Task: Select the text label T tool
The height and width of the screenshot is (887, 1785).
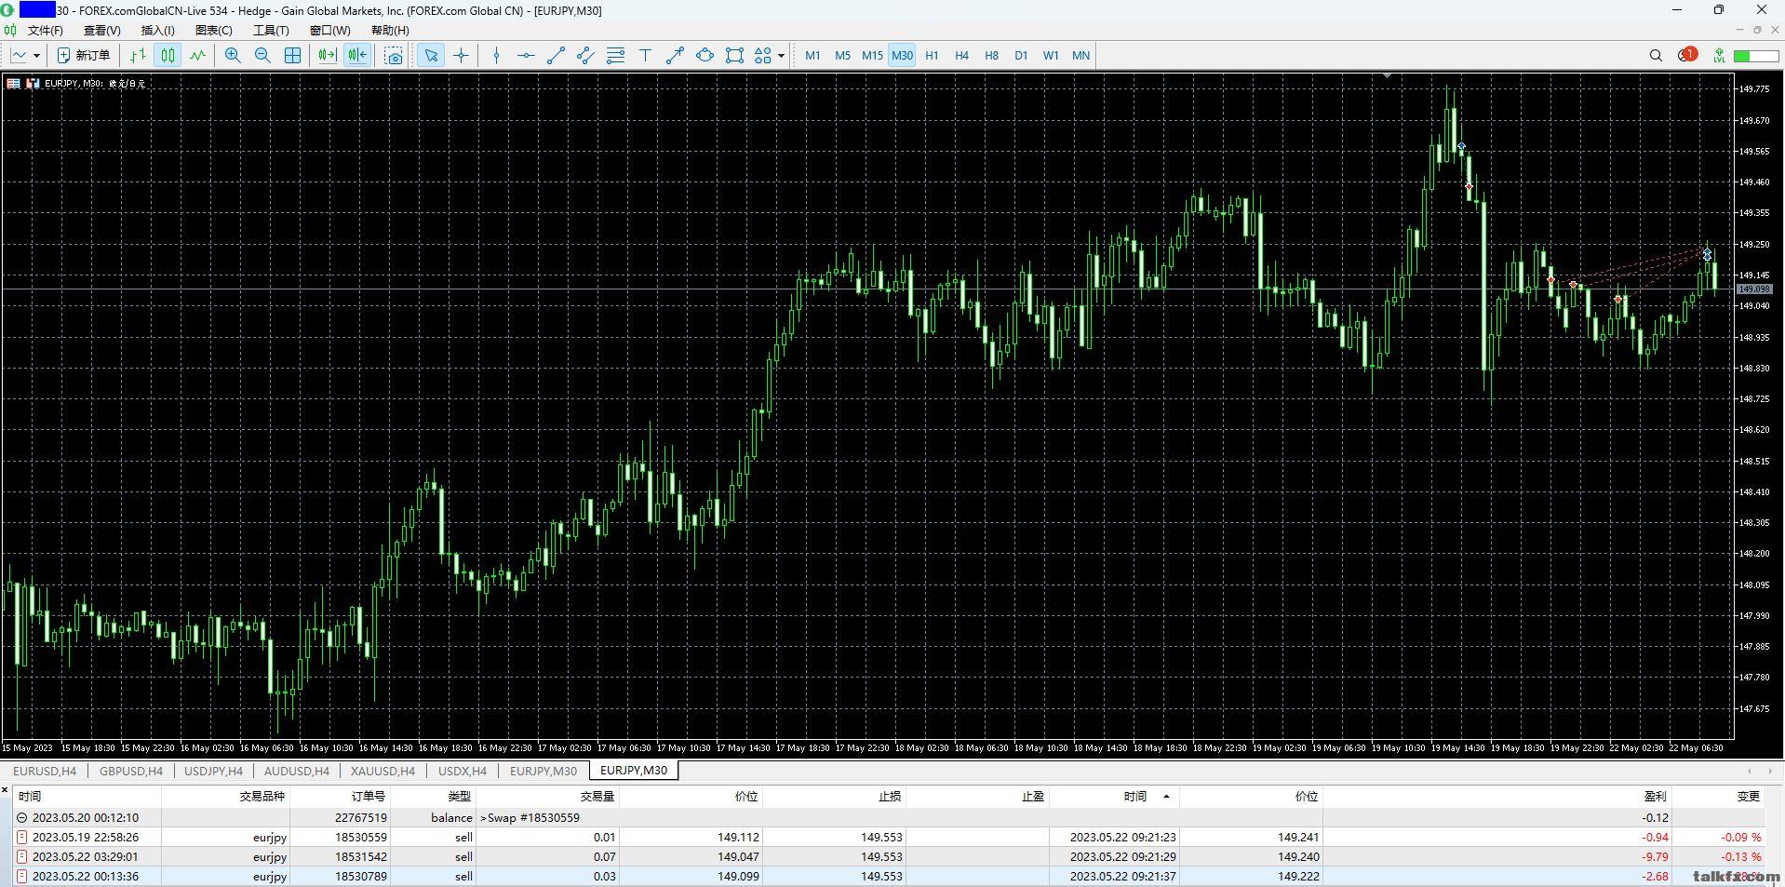Action: 645,55
